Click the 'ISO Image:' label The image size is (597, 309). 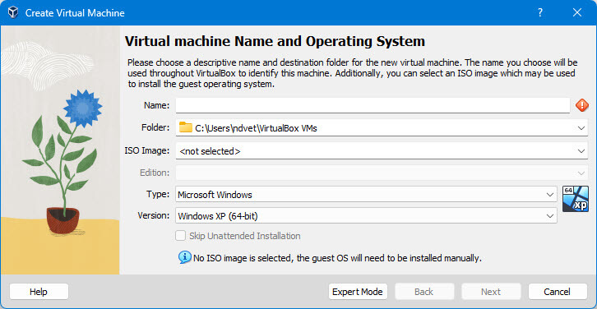(x=147, y=150)
